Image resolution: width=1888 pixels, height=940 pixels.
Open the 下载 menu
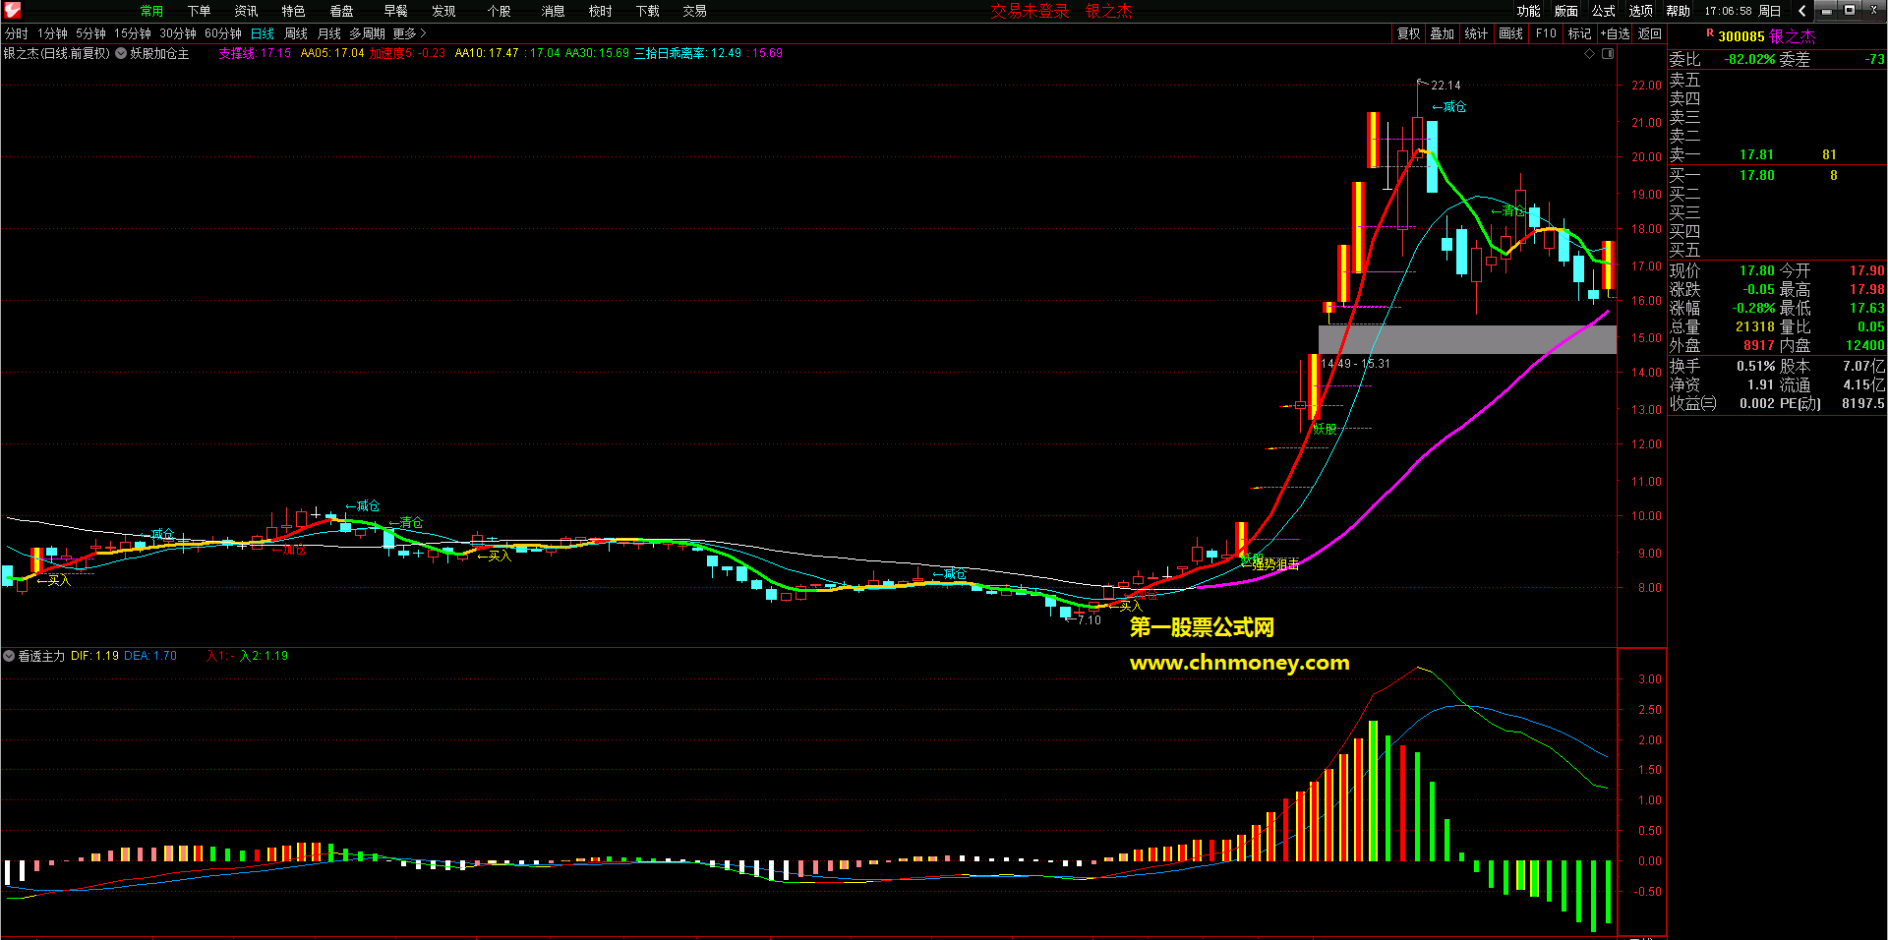point(647,11)
